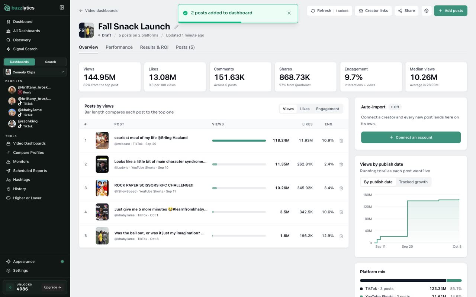Viewport: 476px width, 297px height.
Task: Show Tracked growth chart view
Action: click(413, 182)
